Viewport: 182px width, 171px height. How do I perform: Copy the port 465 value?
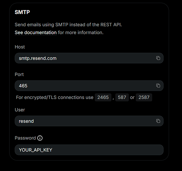coord(158,85)
